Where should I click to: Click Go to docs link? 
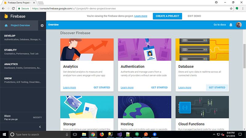coord(220,25)
